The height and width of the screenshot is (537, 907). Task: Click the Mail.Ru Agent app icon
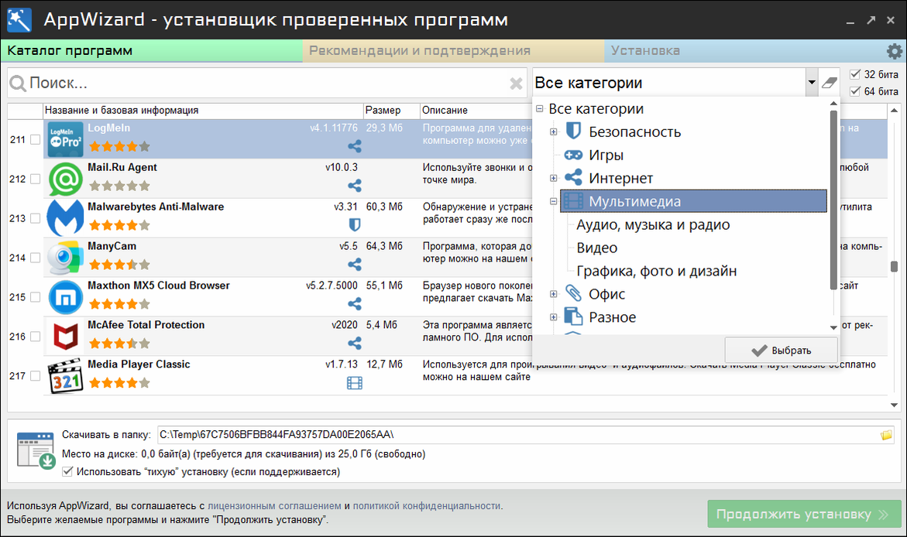click(65, 180)
